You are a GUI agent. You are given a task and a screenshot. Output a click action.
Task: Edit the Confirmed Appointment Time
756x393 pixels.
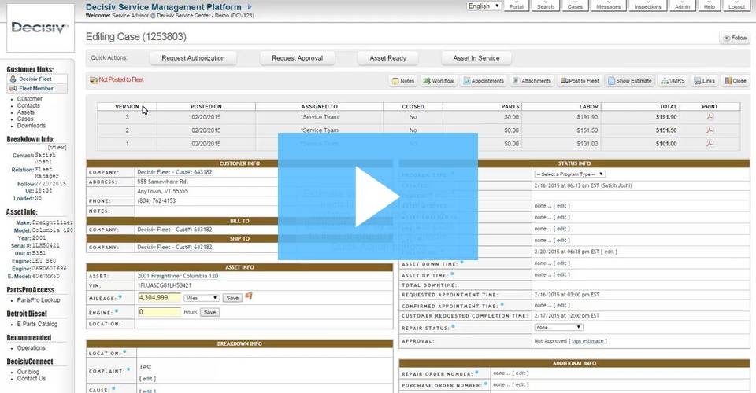(x=561, y=305)
